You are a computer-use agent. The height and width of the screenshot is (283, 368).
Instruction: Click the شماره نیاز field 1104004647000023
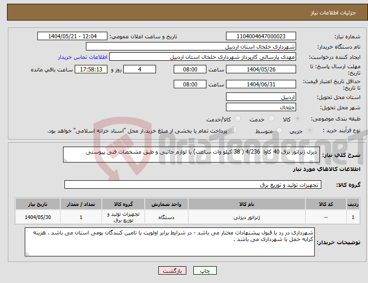[x=261, y=36]
